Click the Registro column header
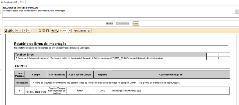 (x=103, y=75)
